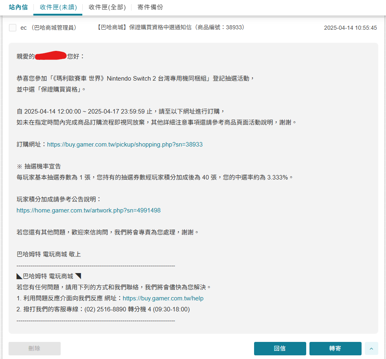Click the 訂購網址 label
Image resolution: width=386 pixels, height=359 pixels.
(29, 144)
